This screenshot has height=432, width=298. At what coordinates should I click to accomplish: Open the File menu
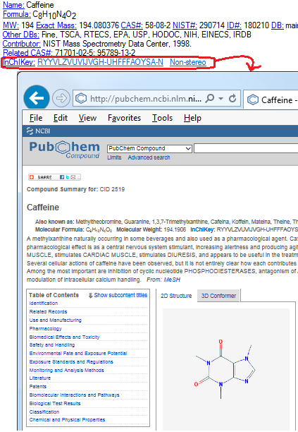click(36, 118)
